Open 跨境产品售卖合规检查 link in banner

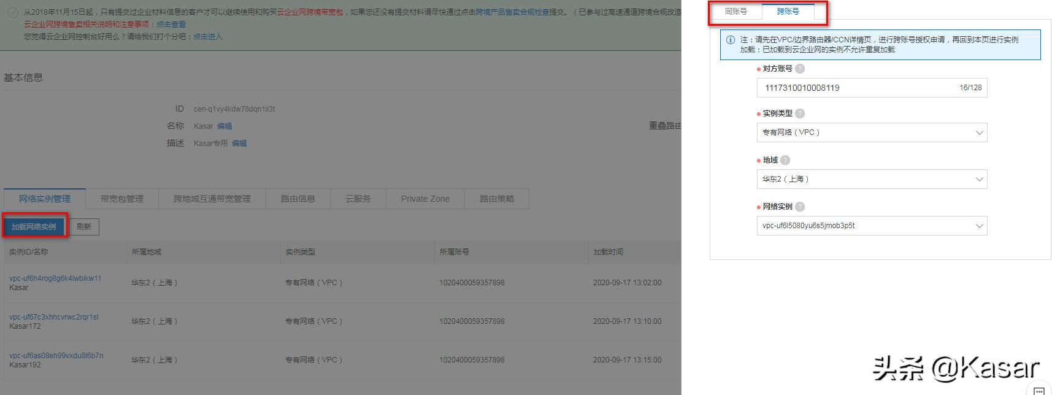click(513, 12)
